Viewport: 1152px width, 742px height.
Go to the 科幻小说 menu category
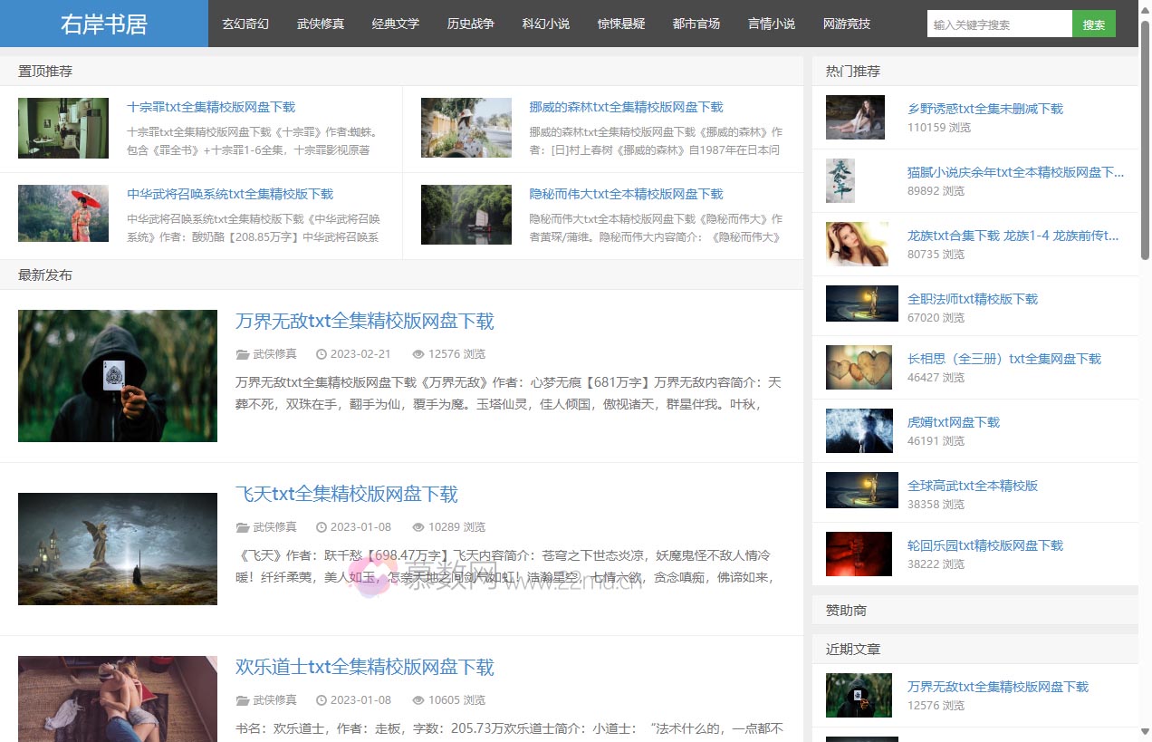pos(546,24)
